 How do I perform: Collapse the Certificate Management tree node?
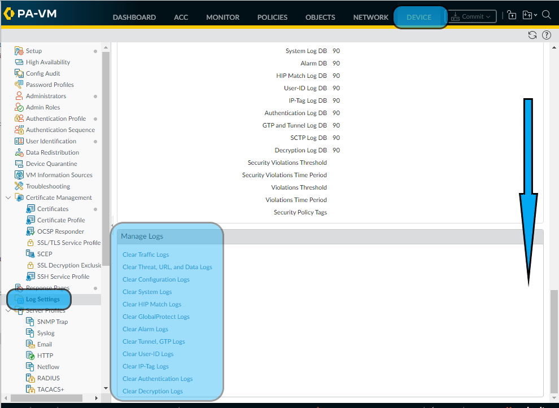click(x=8, y=198)
